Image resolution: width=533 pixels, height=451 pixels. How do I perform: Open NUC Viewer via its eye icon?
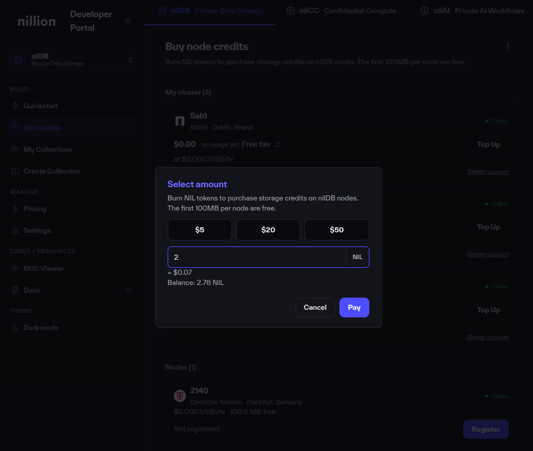pyautogui.click(x=16, y=268)
